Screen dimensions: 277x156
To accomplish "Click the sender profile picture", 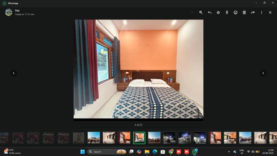I will click(x=9, y=12).
